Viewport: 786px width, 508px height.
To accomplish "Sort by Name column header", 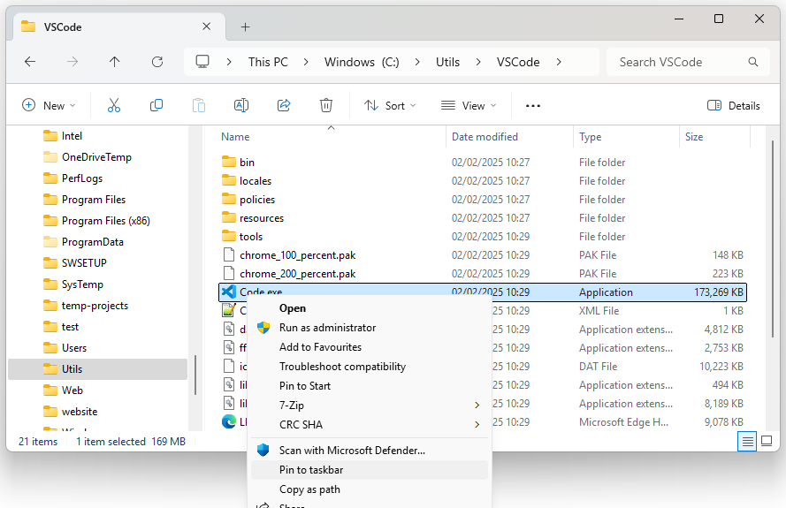I will (x=331, y=137).
